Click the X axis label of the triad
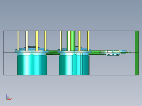The height and width of the screenshot is (106, 142). point(11,98)
